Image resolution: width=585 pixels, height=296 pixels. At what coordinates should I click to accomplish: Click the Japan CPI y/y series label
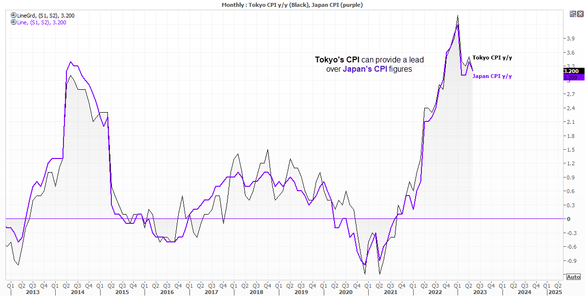(492, 76)
